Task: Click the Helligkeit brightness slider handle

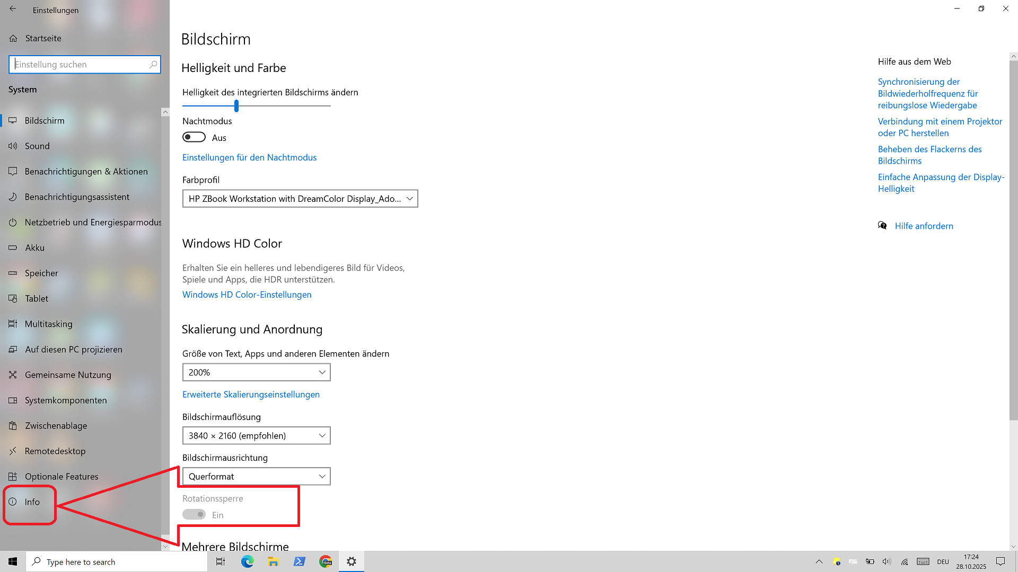Action: click(x=236, y=106)
